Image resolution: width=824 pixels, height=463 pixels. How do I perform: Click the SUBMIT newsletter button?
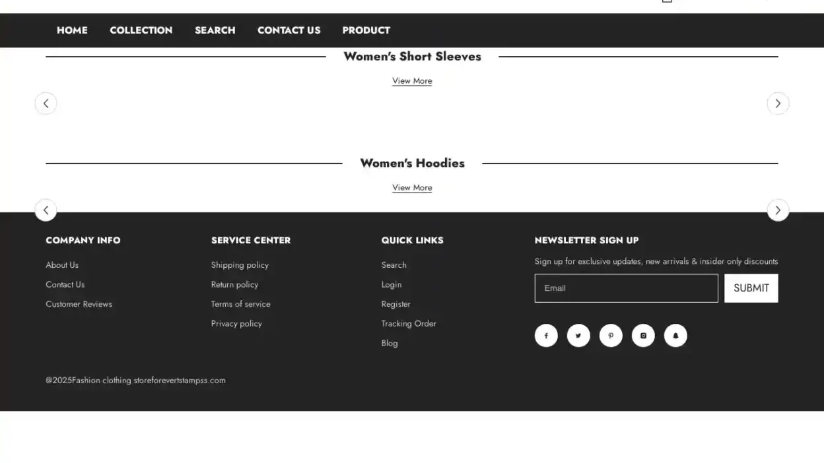751,288
